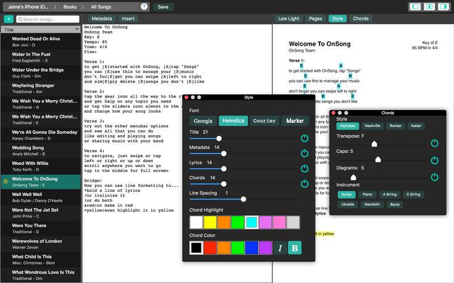Image resolution: width=454 pixels, height=283 pixels.
Task: Close the Chords floating window
Action: point(333,113)
